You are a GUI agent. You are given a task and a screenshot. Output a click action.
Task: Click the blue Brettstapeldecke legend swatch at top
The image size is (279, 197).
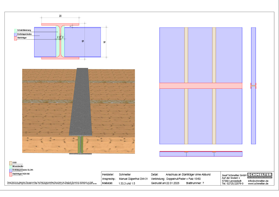pos(15,34)
